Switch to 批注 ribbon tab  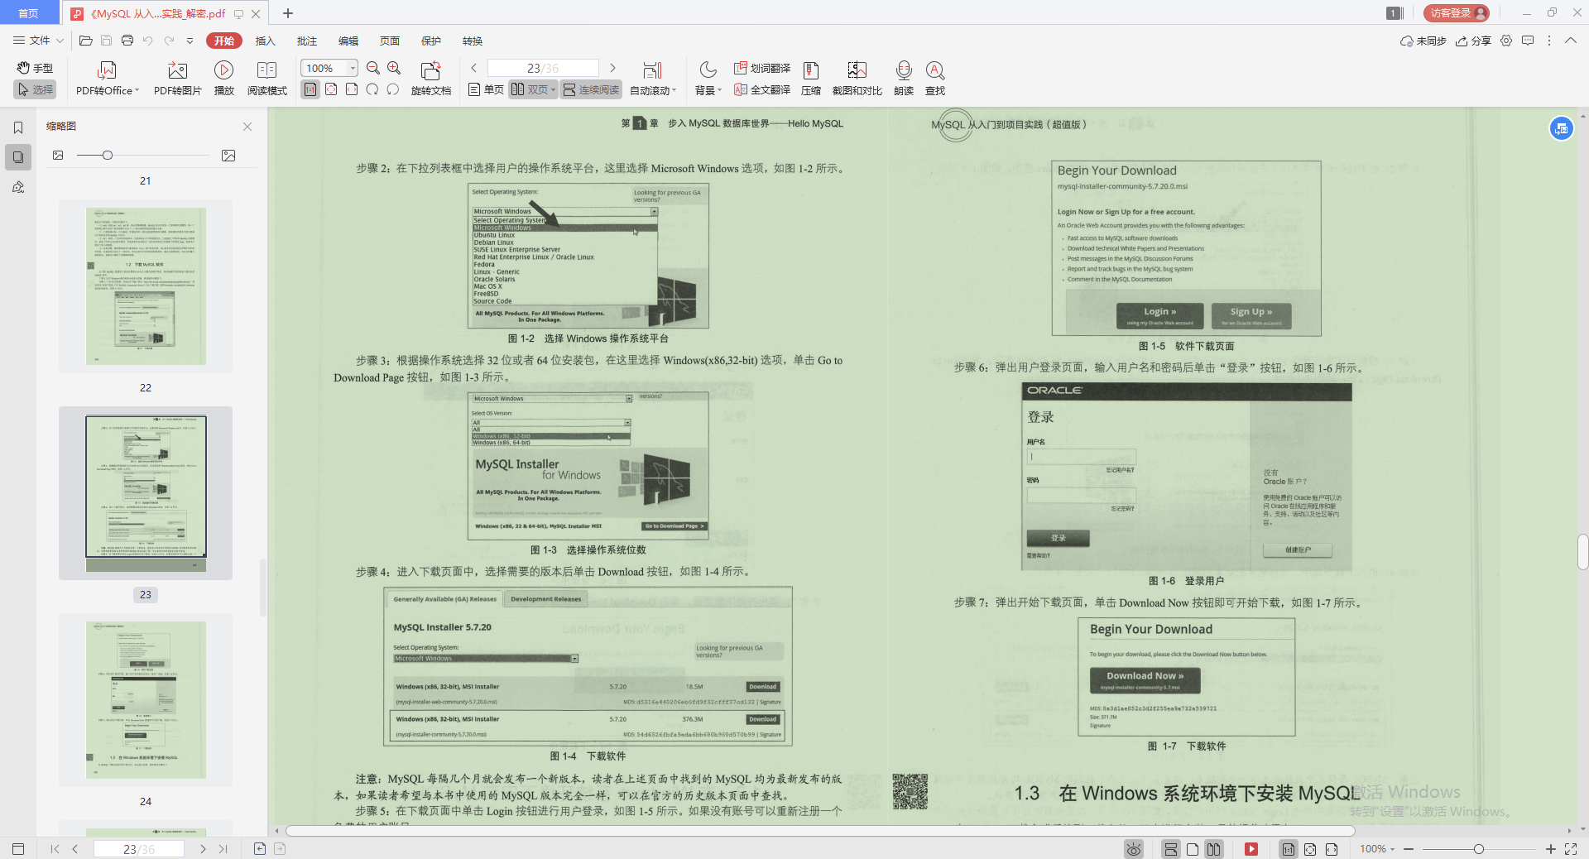pyautogui.click(x=306, y=41)
